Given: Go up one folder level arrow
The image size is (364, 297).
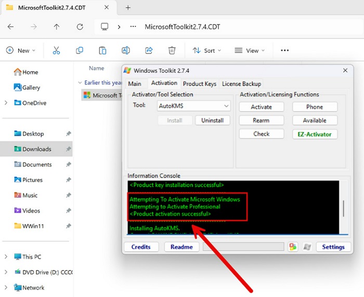Looking at the screenshot, I should tap(56, 27).
